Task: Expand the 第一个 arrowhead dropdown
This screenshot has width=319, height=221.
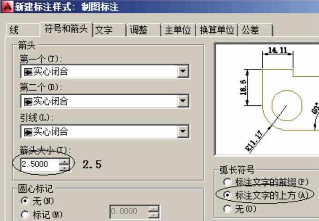Action: 183,71
